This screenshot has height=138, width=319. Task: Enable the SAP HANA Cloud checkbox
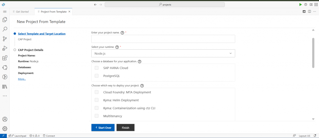point(97,68)
